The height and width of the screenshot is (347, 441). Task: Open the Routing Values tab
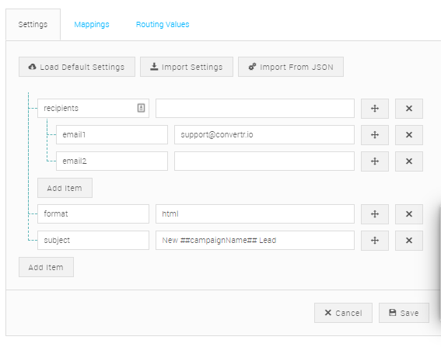point(163,24)
